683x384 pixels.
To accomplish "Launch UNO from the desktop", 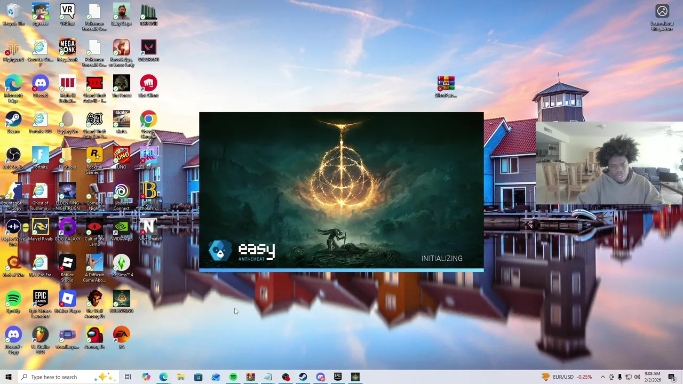I will (121, 158).
